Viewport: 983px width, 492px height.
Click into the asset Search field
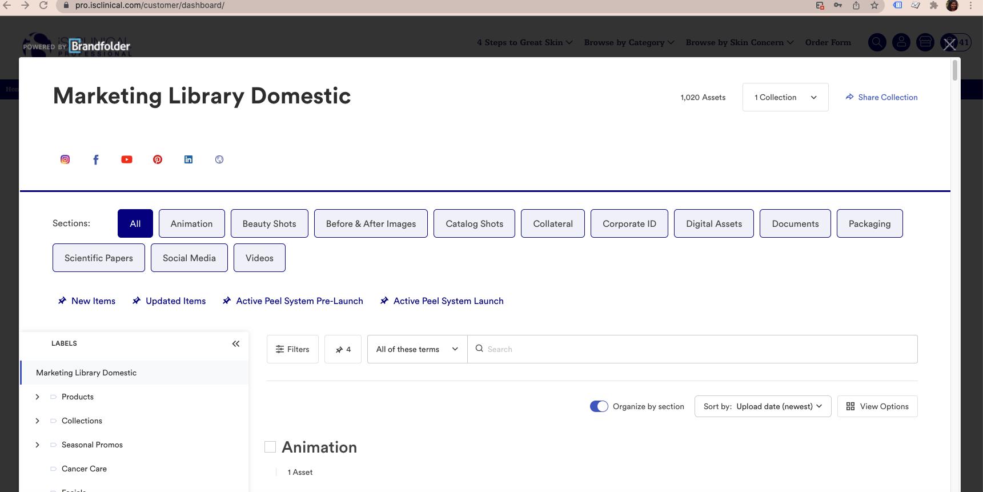click(x=697, y=349)
